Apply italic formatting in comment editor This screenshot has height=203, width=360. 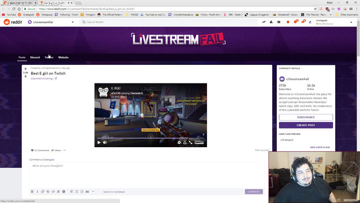pyautogui.click(x=38, y=192)
